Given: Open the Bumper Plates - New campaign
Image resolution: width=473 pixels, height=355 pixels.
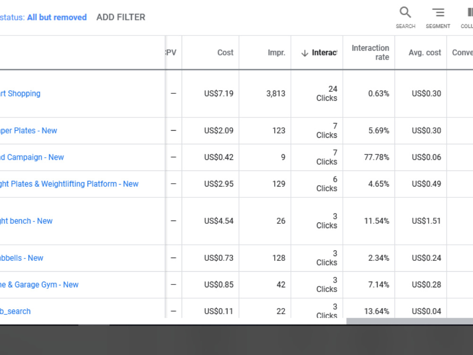Looking at the screenshot, I should (28, 131).
